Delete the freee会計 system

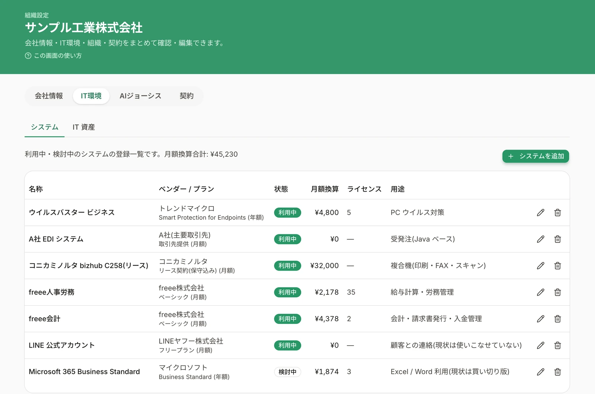click(557, 319)
